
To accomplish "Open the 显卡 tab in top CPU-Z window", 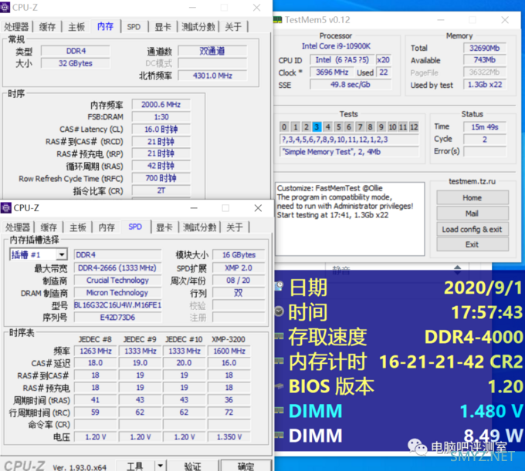I will pyautogui.click(x=163, y=27).
